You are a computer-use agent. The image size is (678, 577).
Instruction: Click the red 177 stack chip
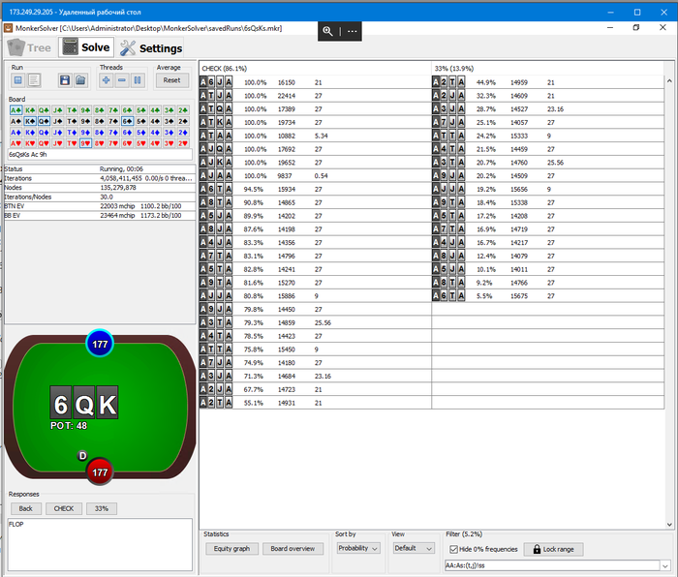pyautogui.click(x=100, y=472)
